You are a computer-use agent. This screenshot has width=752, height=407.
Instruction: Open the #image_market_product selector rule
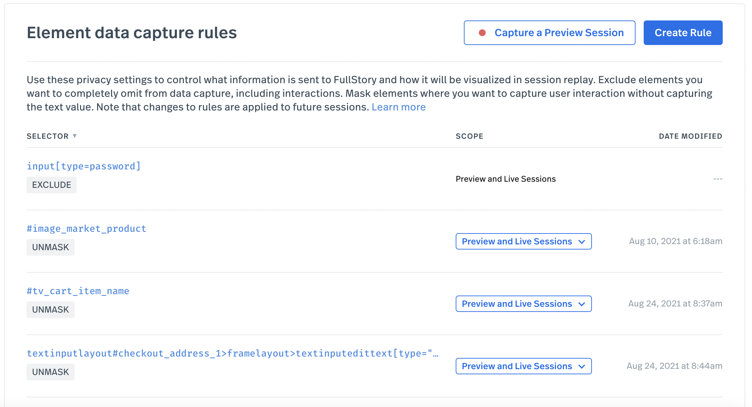(87, 229)
